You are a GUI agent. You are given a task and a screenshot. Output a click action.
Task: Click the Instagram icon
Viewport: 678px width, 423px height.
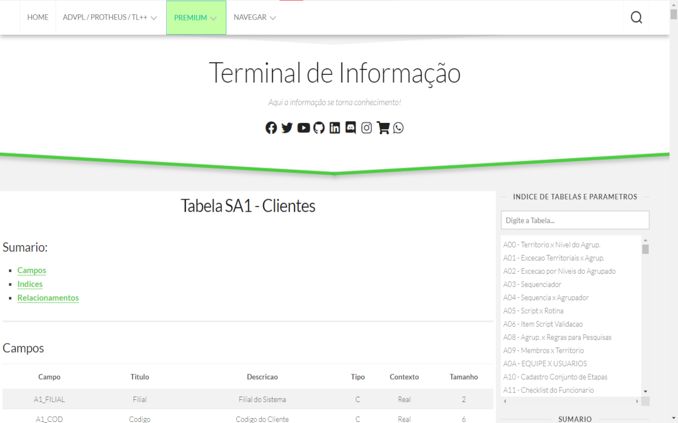pos(366,127)
